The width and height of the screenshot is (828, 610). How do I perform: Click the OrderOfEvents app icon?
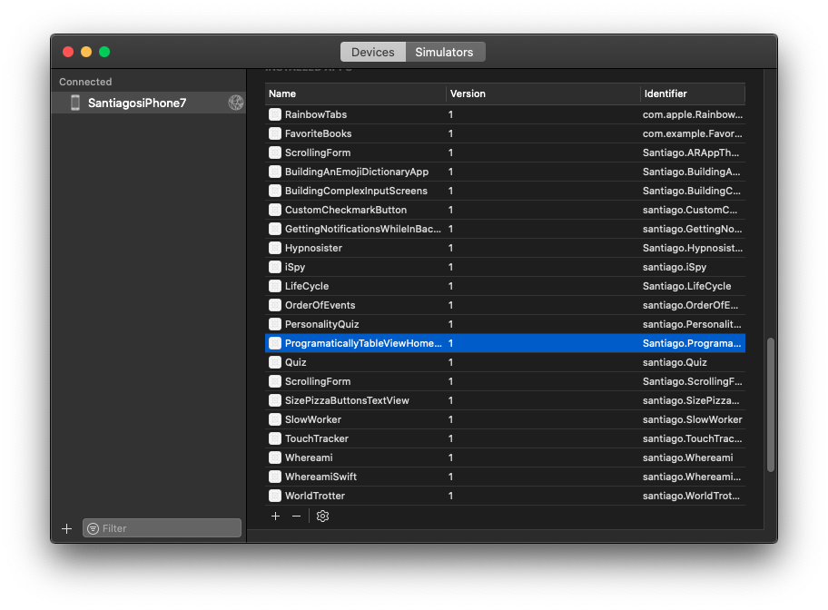coord(275,305)
